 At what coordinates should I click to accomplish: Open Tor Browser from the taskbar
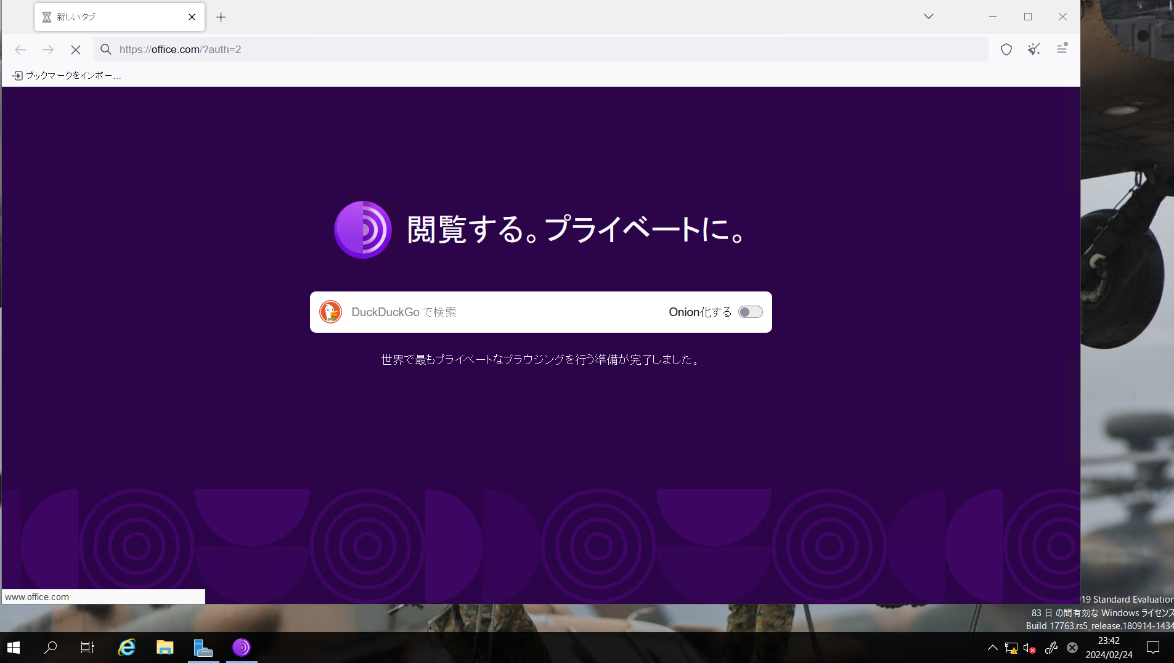[x=242, y=648]
